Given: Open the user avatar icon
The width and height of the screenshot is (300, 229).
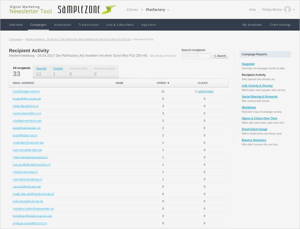Looking at the screenshot, I should point(287,10).
